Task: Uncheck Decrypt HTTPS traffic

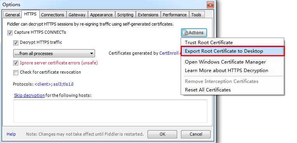Action: (16, 43)
